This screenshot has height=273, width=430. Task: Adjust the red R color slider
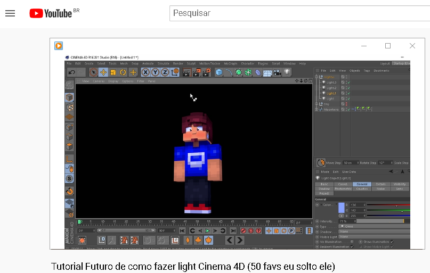(x=388, y=205)
